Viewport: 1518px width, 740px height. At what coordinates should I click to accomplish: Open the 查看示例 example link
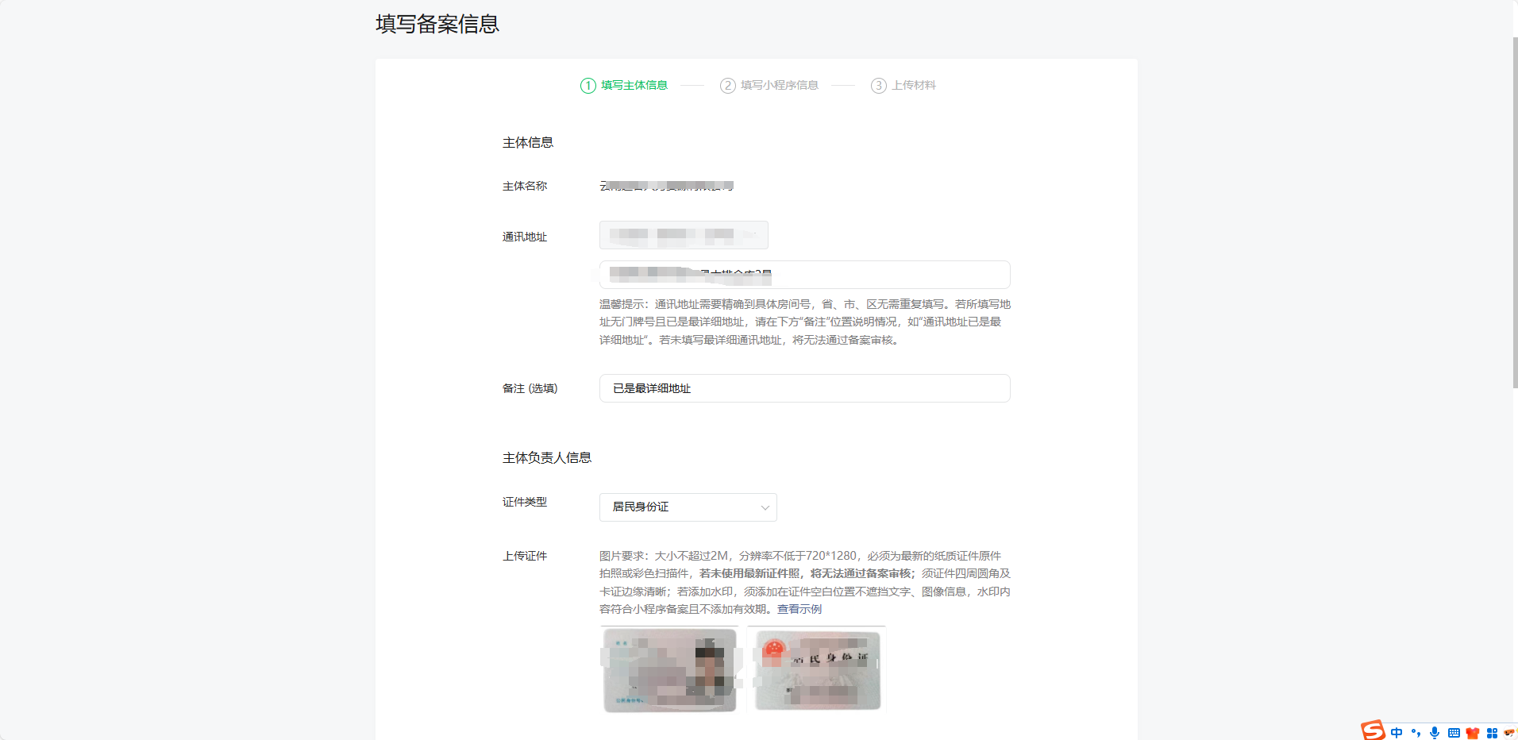point(799,609)
